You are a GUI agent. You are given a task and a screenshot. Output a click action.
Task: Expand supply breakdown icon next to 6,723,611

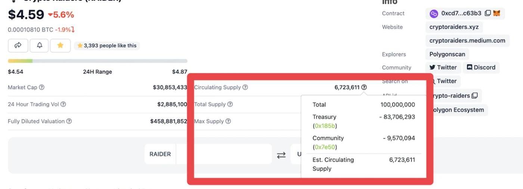(364, 87)
